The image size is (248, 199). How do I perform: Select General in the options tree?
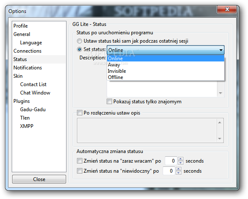[22, 34]
